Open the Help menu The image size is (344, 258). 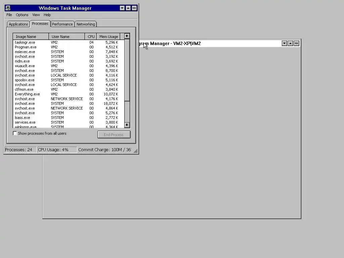coord(47,15)
